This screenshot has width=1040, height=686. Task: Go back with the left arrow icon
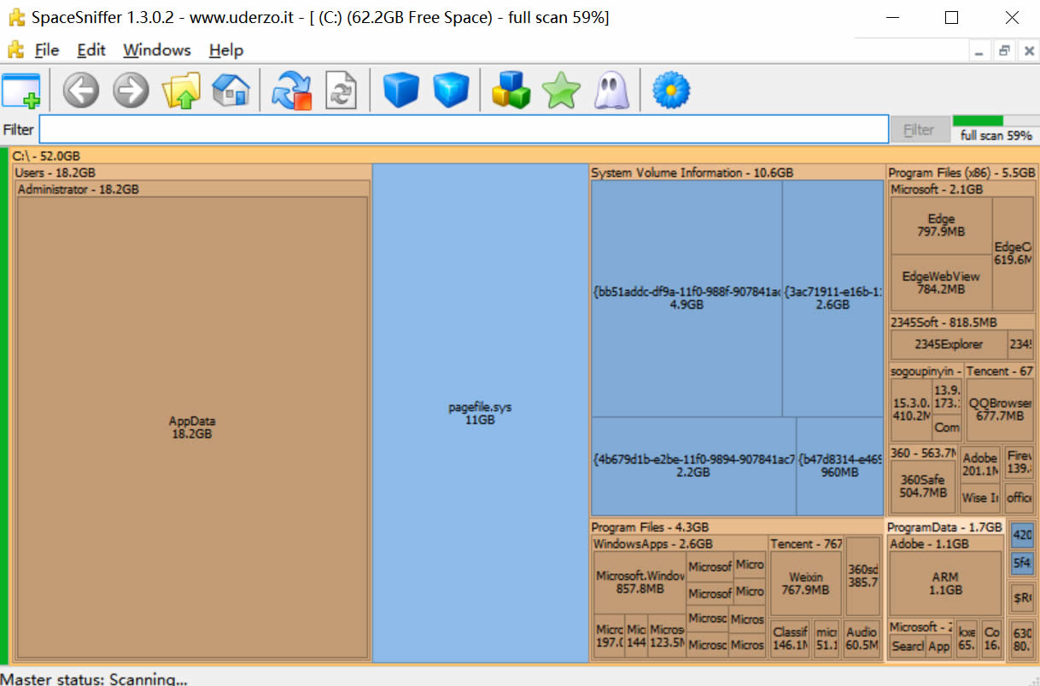(x=81, y=90)
